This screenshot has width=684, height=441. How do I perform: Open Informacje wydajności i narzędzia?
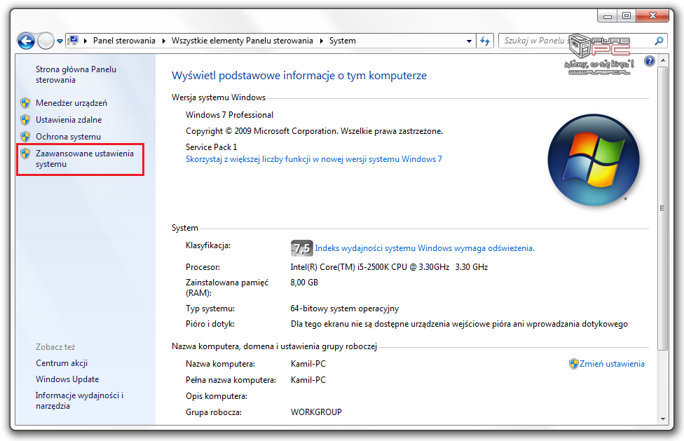(x=79, y=400)
